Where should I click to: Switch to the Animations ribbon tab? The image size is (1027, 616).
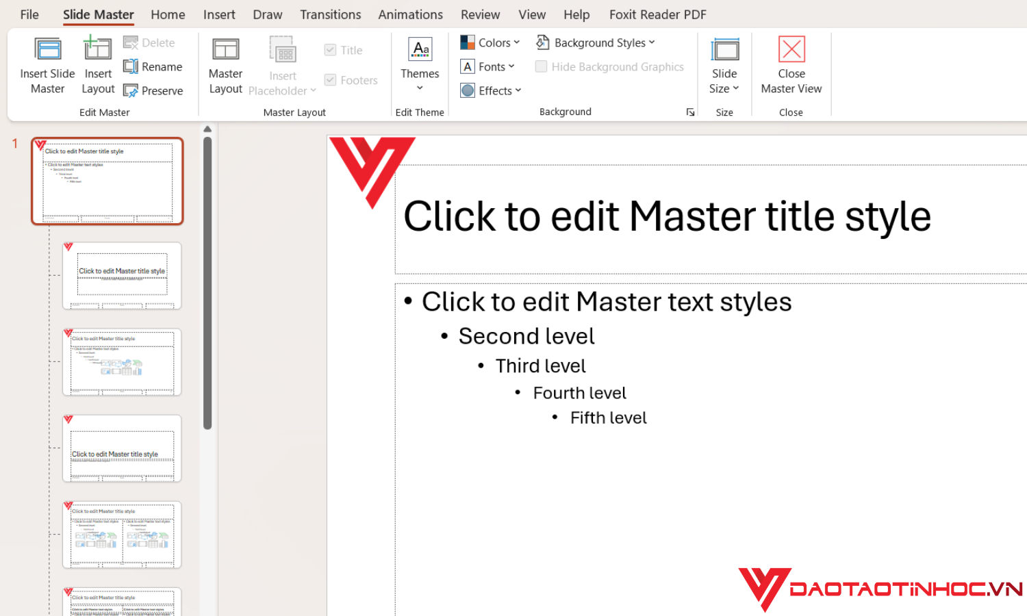(x=410, y=14)
